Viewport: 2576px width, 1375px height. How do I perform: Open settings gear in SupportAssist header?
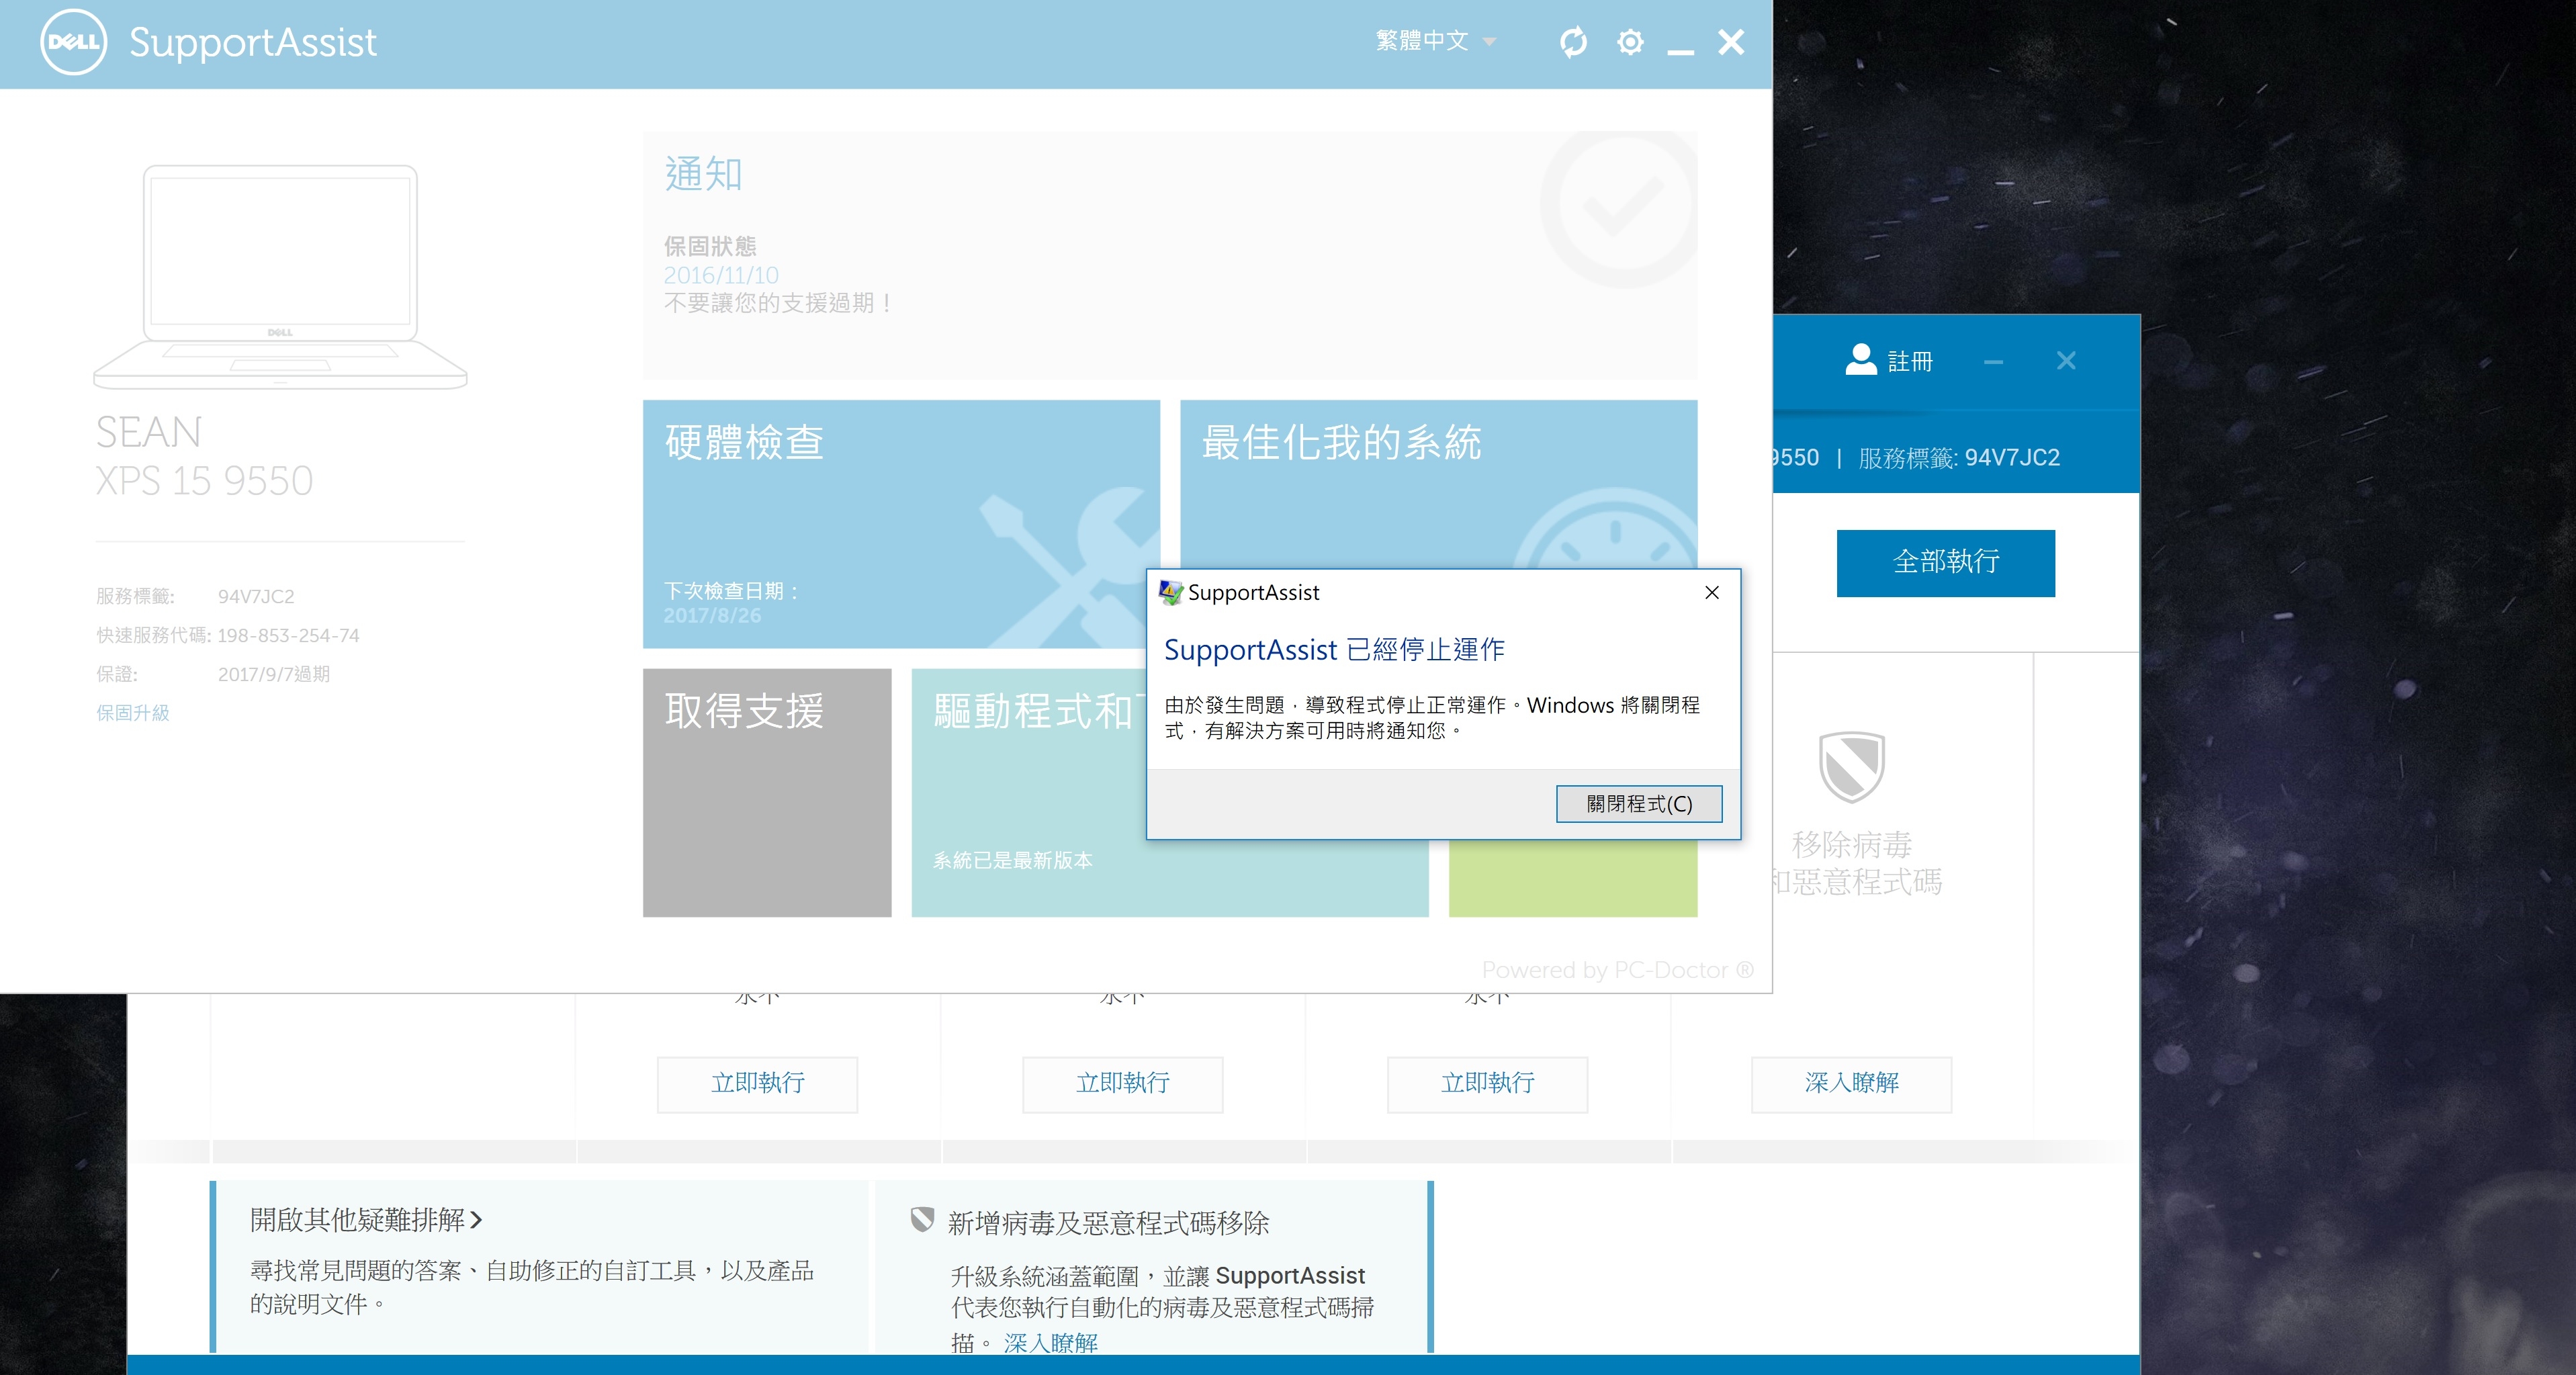coord(1630,42)
